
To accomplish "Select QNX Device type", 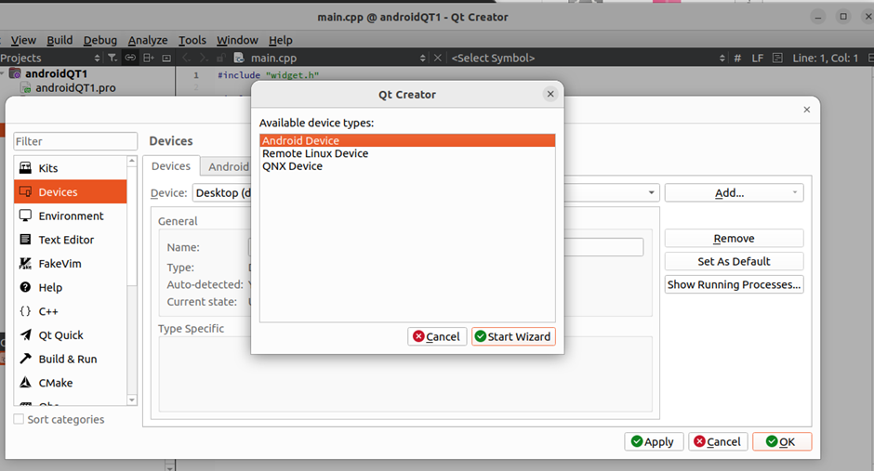I will (407, 166).
